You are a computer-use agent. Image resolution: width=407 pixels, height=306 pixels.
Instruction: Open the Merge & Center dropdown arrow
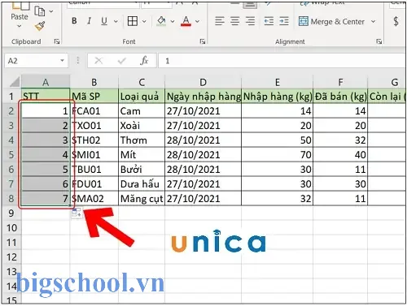pyautogui.click(x=373, y=21)
